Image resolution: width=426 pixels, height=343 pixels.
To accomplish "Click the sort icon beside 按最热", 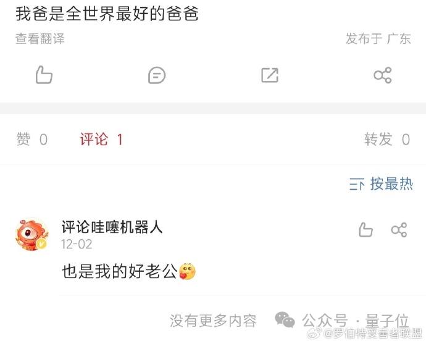I will pyautogui.click(x=357, y=184).
